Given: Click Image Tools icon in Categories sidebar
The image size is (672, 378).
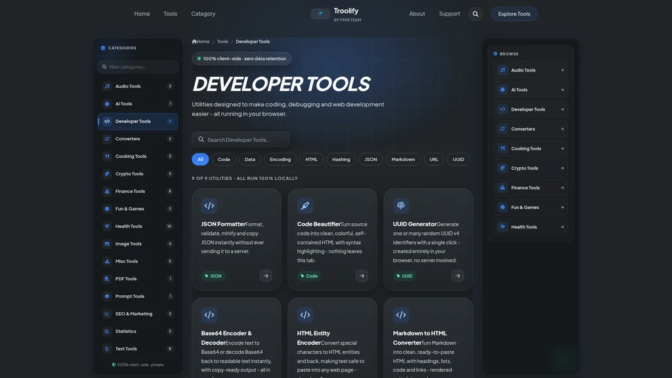Looking at the screenshot, I should pyautogui.click(x=107, y=244).
